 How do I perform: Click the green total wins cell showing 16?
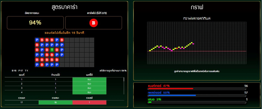pos(55,102)
